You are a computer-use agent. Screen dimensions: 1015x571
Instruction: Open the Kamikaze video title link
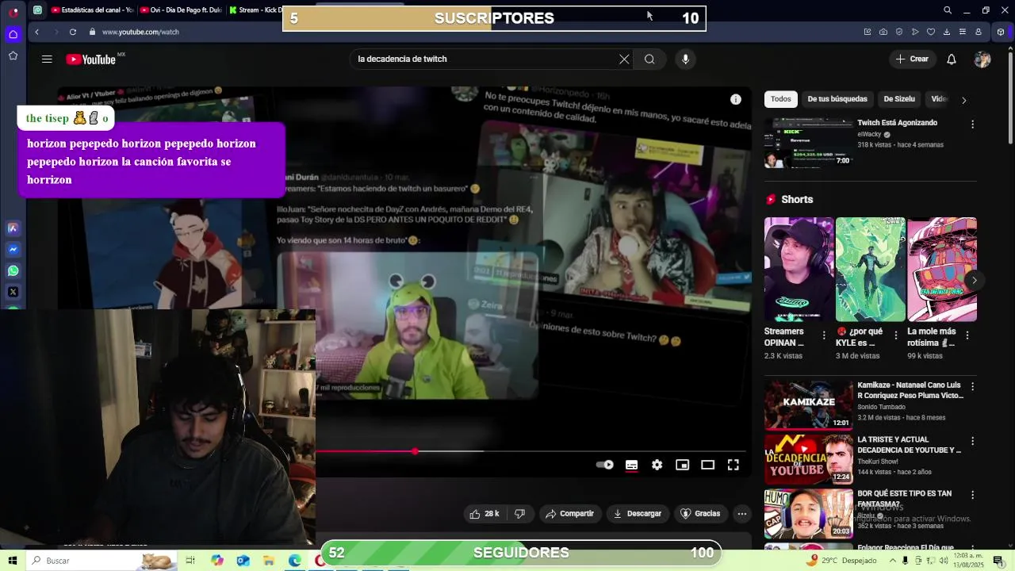910,390
